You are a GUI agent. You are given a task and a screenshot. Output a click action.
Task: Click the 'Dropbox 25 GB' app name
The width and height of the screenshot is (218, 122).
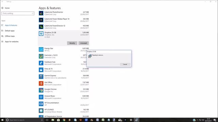(x=50, y=33)
